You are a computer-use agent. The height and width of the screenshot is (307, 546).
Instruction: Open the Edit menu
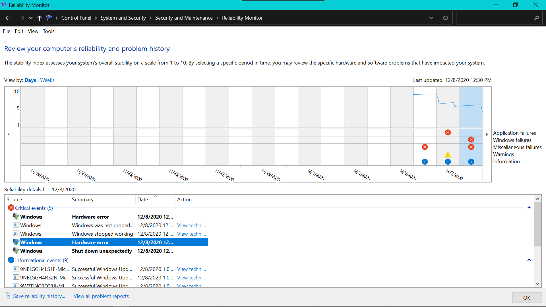click(x=19, y=31)
